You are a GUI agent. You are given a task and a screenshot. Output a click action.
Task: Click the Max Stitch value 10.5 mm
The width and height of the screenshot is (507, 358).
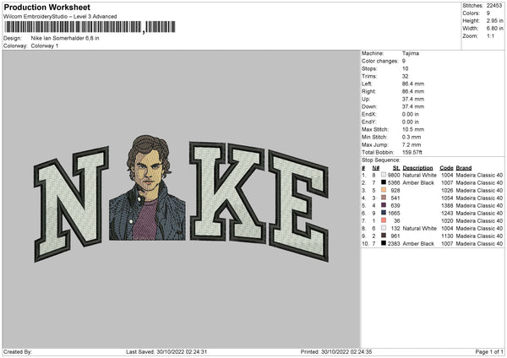(x=413, y=129)
